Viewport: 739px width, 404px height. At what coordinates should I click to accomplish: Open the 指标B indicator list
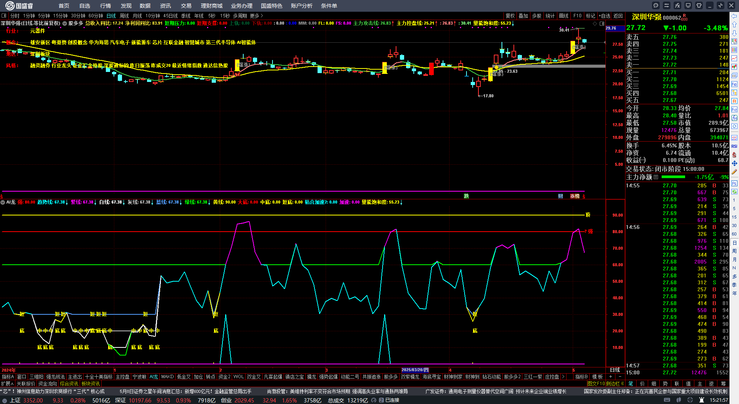click(x=581, y=377)
